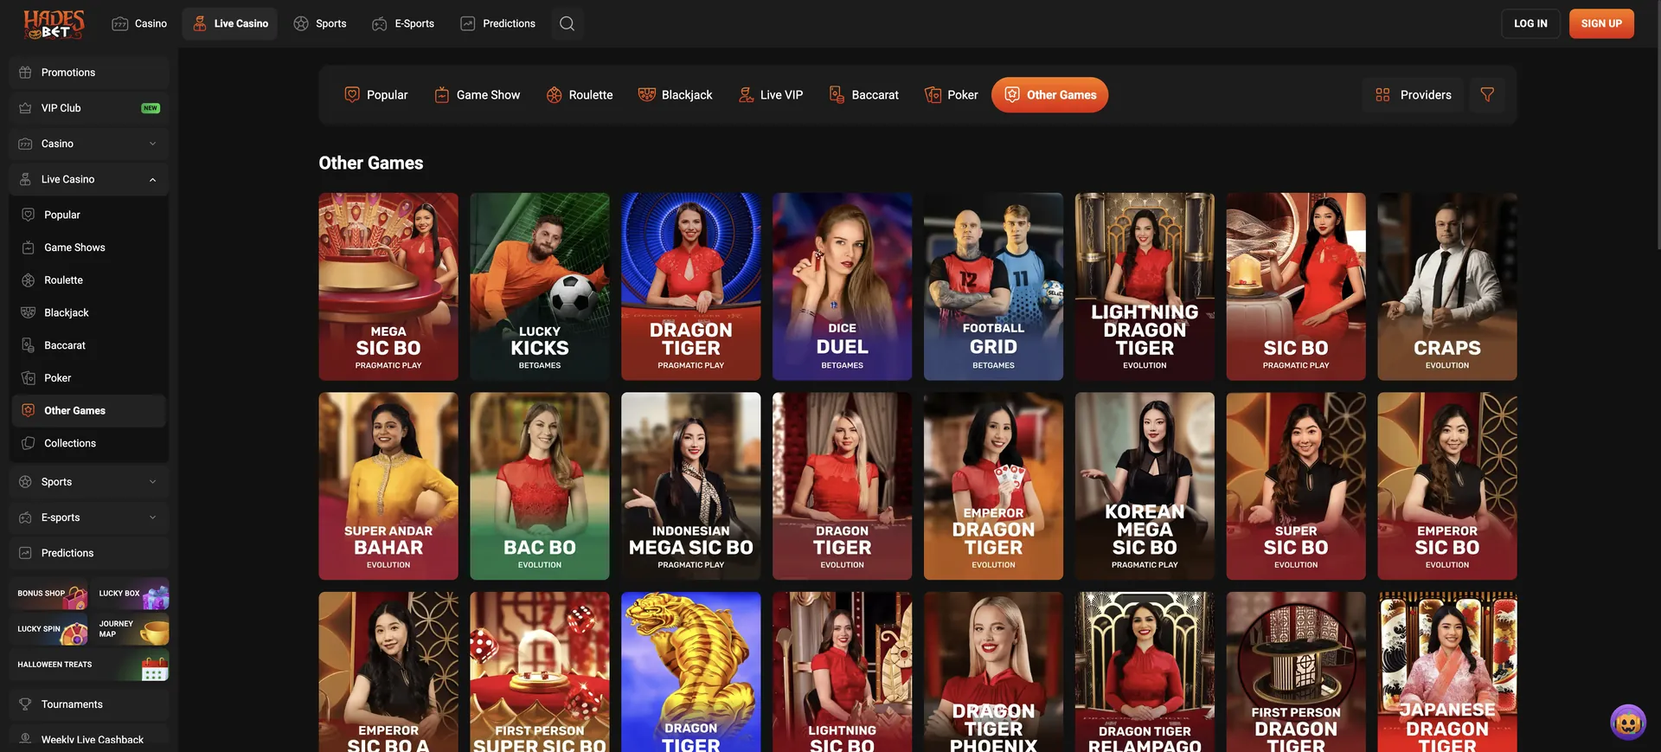Select the Baccarat category tab
Screen dimensions: 1661x752
(x=864, y=95)
